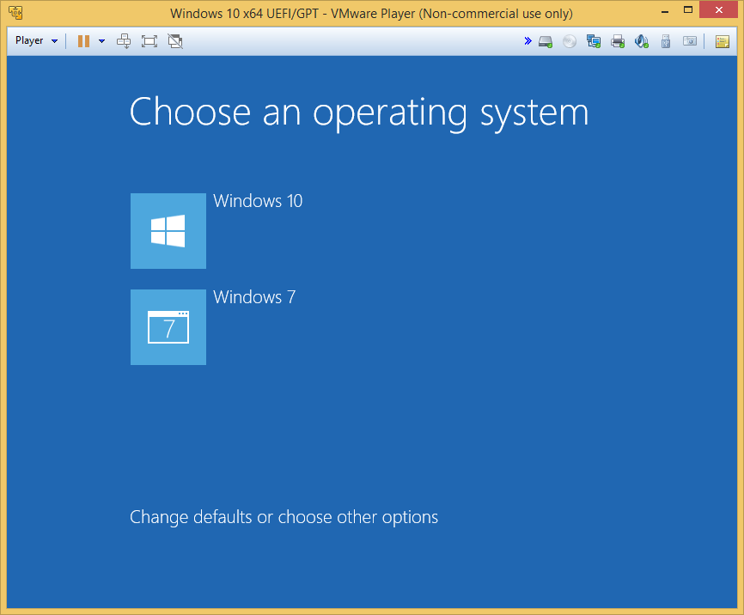Select the Windows 7 tile
Viewport: 744px width, 615px height.
pyautogui.click(x=168, y=327)
